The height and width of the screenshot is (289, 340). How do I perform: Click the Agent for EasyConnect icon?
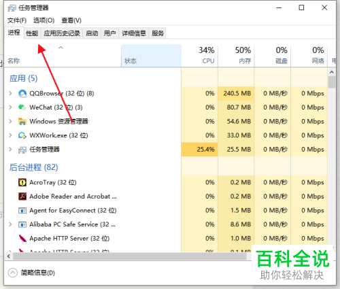tap(22, 211)
